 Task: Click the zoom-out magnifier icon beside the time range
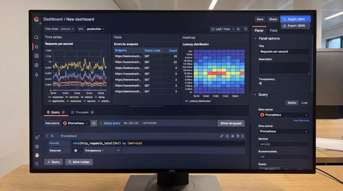238,29
